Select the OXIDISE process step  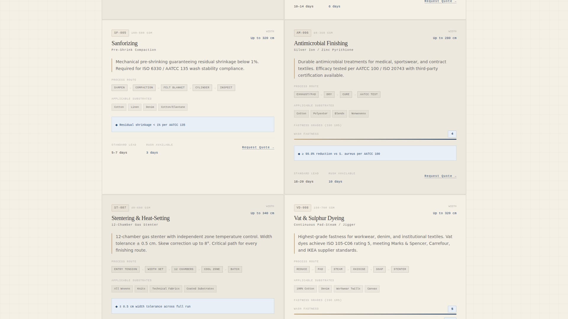coord(359,269)
